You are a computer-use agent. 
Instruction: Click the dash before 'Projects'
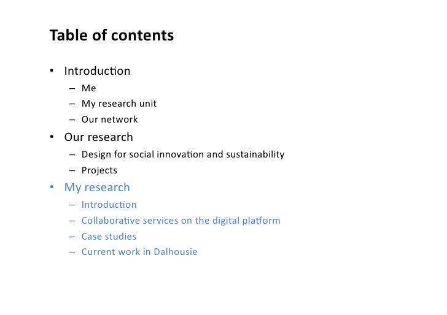[72, 171]
